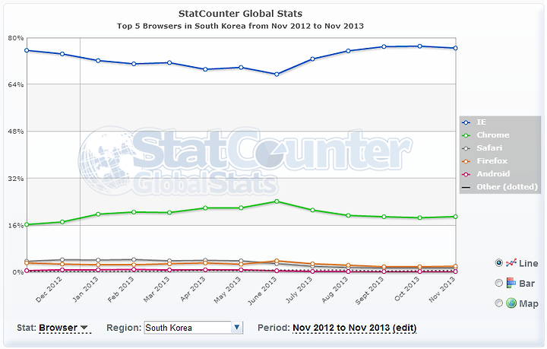Click the Chrome legend entry
547x349 pixels.
click(485, 135)
